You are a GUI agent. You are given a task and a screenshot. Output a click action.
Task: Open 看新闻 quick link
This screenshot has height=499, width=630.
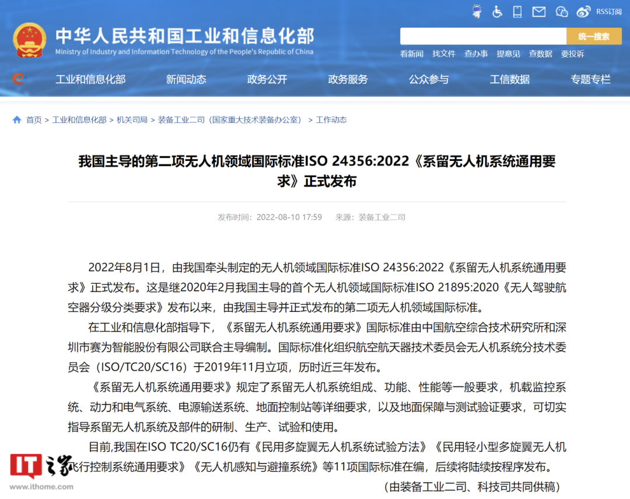(x=412, y=54)
